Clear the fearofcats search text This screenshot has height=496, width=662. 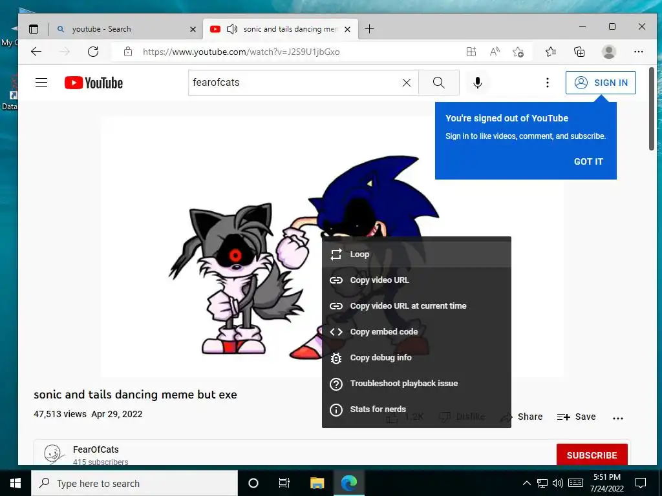tap(407, 83)
